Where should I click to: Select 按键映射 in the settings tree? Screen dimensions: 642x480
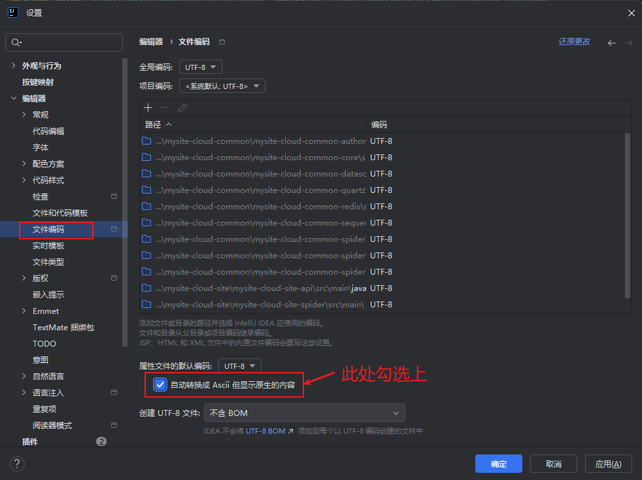point(38,82)
